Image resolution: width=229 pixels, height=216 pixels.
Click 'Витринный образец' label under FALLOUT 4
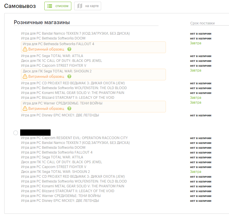[46, 49]
